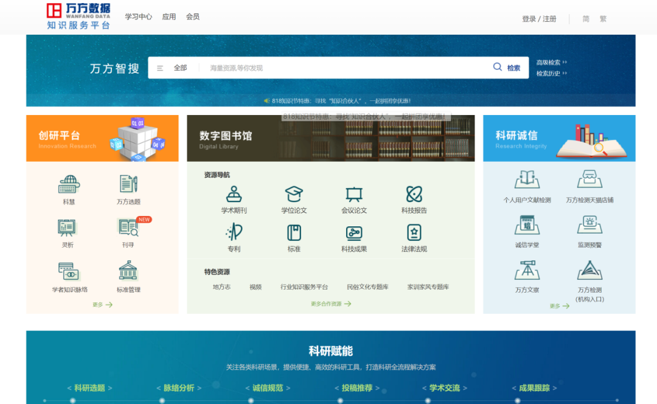Open the 视频 link

[x=255, y=287]
